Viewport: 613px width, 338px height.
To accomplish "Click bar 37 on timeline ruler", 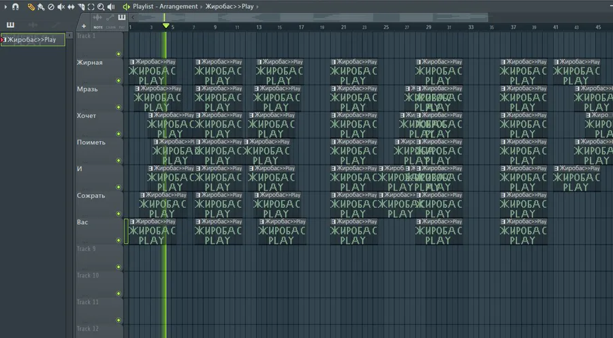I will [514, 27].
